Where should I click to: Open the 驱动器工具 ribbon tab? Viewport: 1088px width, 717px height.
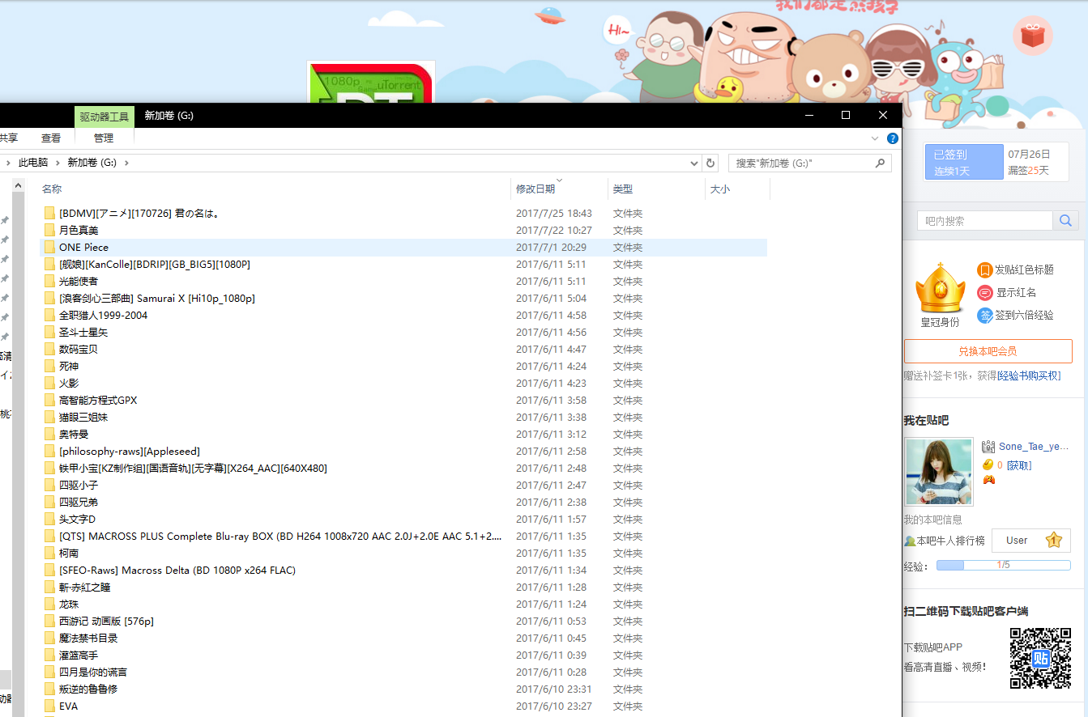(x=104, y=117)
